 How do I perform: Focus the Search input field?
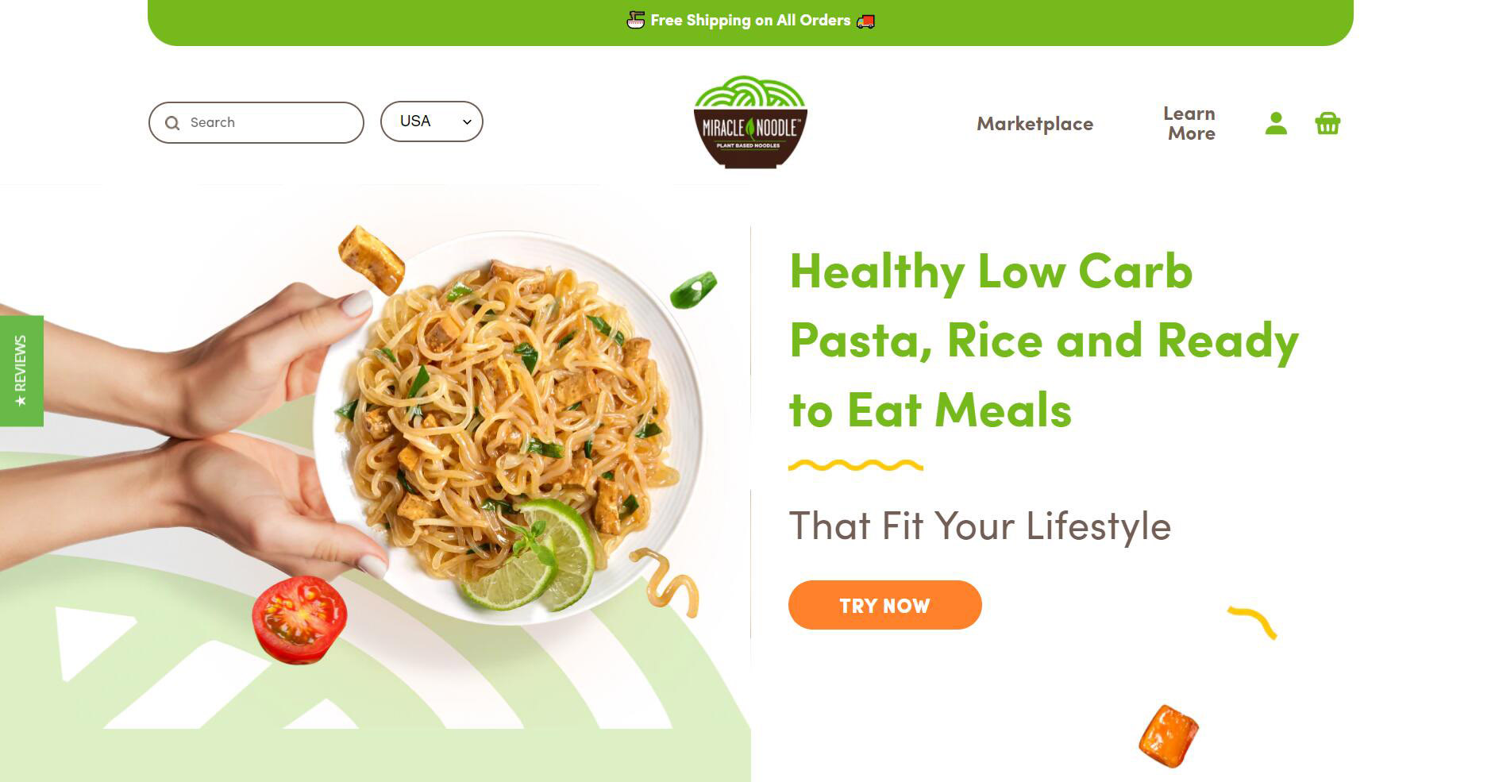coord(256,122)
